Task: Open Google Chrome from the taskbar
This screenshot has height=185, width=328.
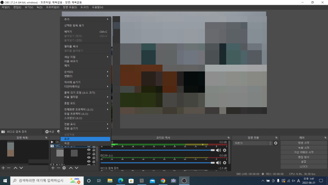Action: [163, 181]
